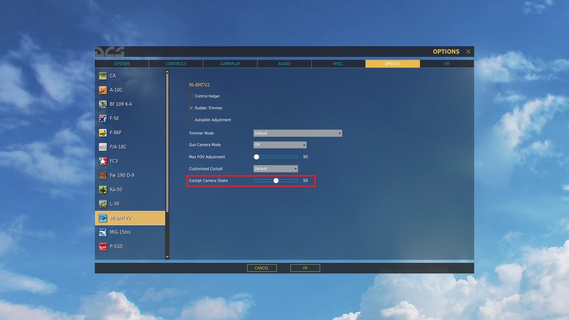Go to the GAMEPLAY tab
This screenshot has height=320, width=569.
click(x=230, y=64)
